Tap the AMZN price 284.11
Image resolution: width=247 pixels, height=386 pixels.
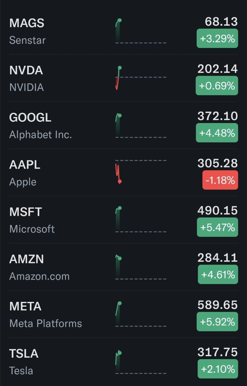click(217, 258)
